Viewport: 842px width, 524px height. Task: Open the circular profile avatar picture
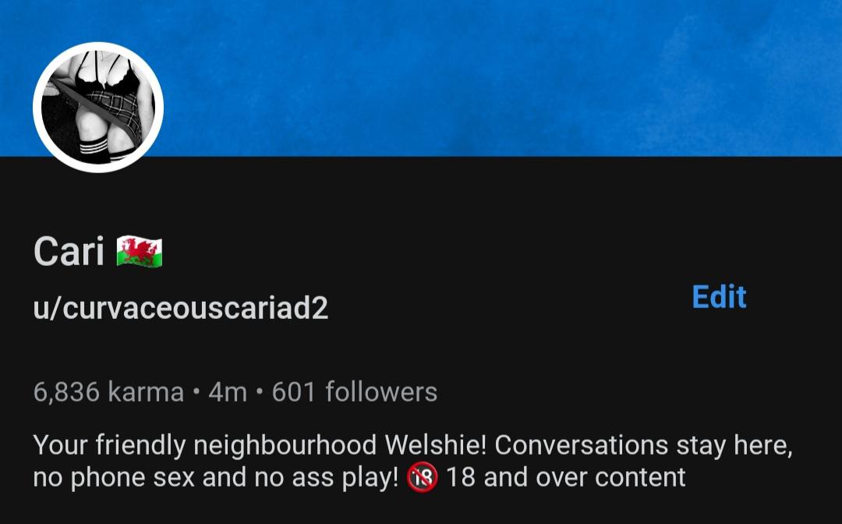coord(98,108)
